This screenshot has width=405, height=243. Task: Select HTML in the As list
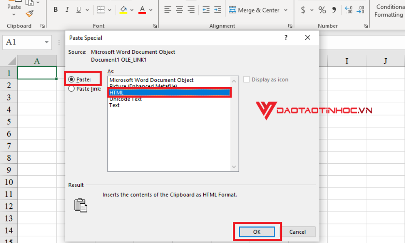point(169,92)
